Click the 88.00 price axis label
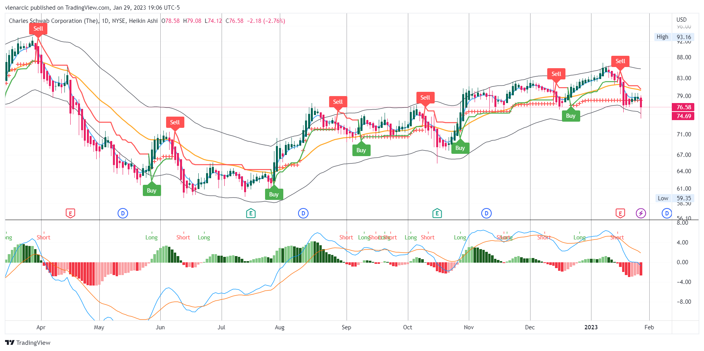The height and width of the screenshot is (351, 704). click(684, 57)
